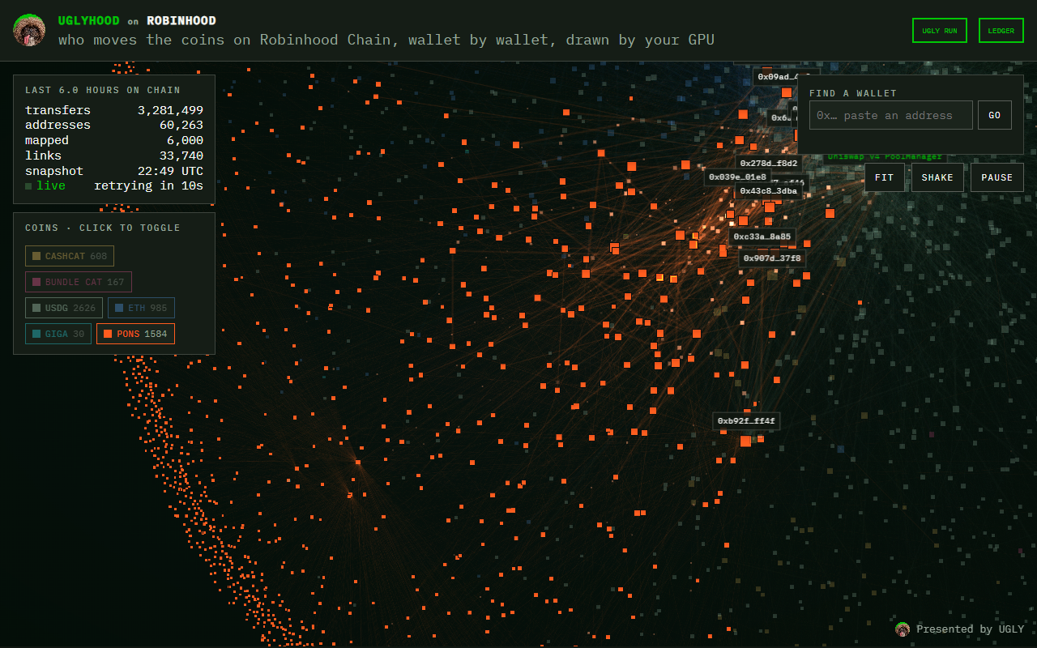The image size is (1037, 648).
Task: Click the mapped count 6,000
Action: pyautogui.click(x=185, y=141)
